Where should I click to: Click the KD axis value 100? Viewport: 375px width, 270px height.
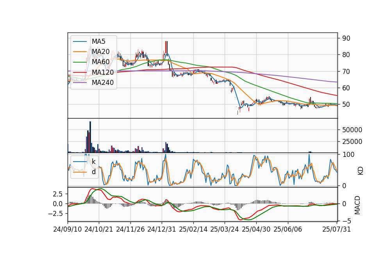coord(348,155)
